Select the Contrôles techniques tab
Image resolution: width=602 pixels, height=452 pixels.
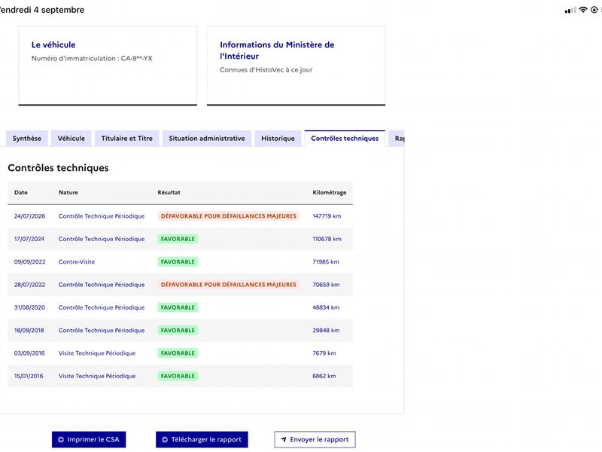point(345,139)
